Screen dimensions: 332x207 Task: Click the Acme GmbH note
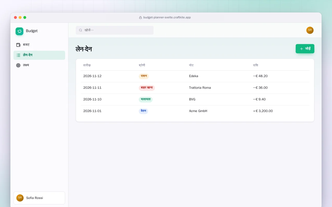pos(198,111)
